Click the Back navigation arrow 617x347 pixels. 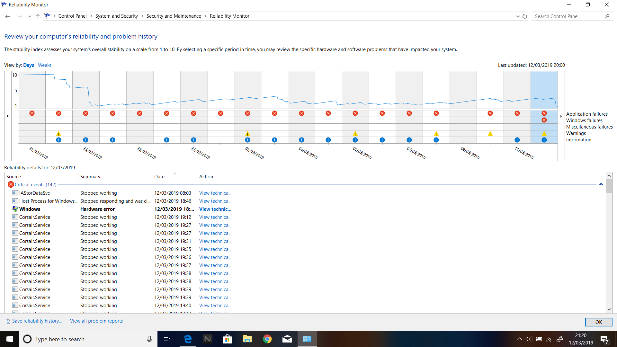[8, 16]
